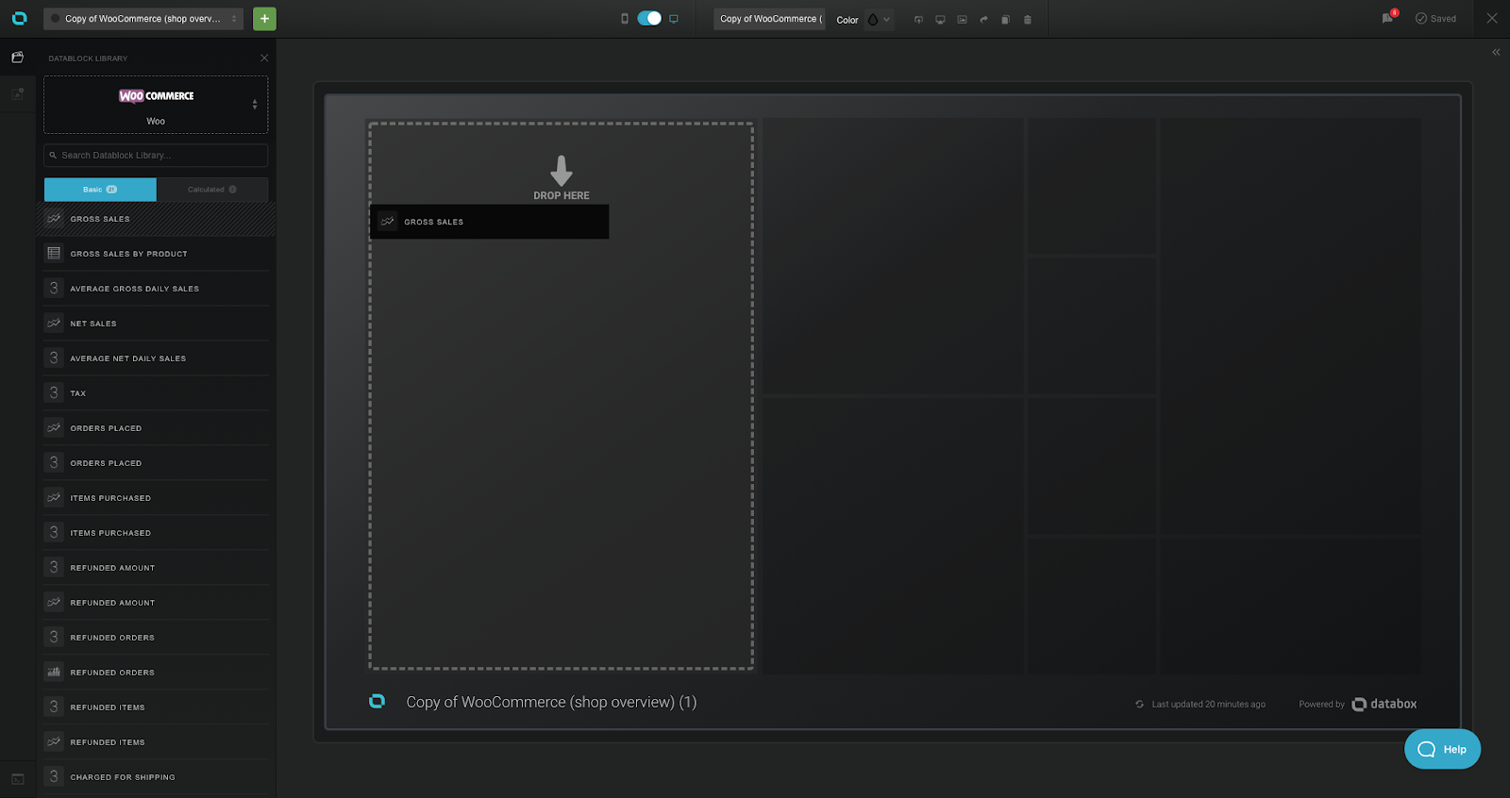
Task: Click the green plus add-databoard button
Action: pyautogui.click(x=264, y=18)
